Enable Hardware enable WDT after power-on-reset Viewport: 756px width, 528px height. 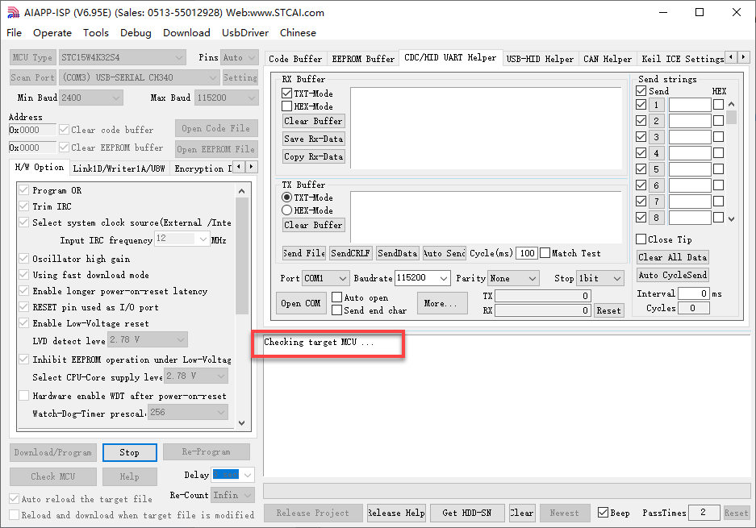pyautogui.click(x=23, y=396)
